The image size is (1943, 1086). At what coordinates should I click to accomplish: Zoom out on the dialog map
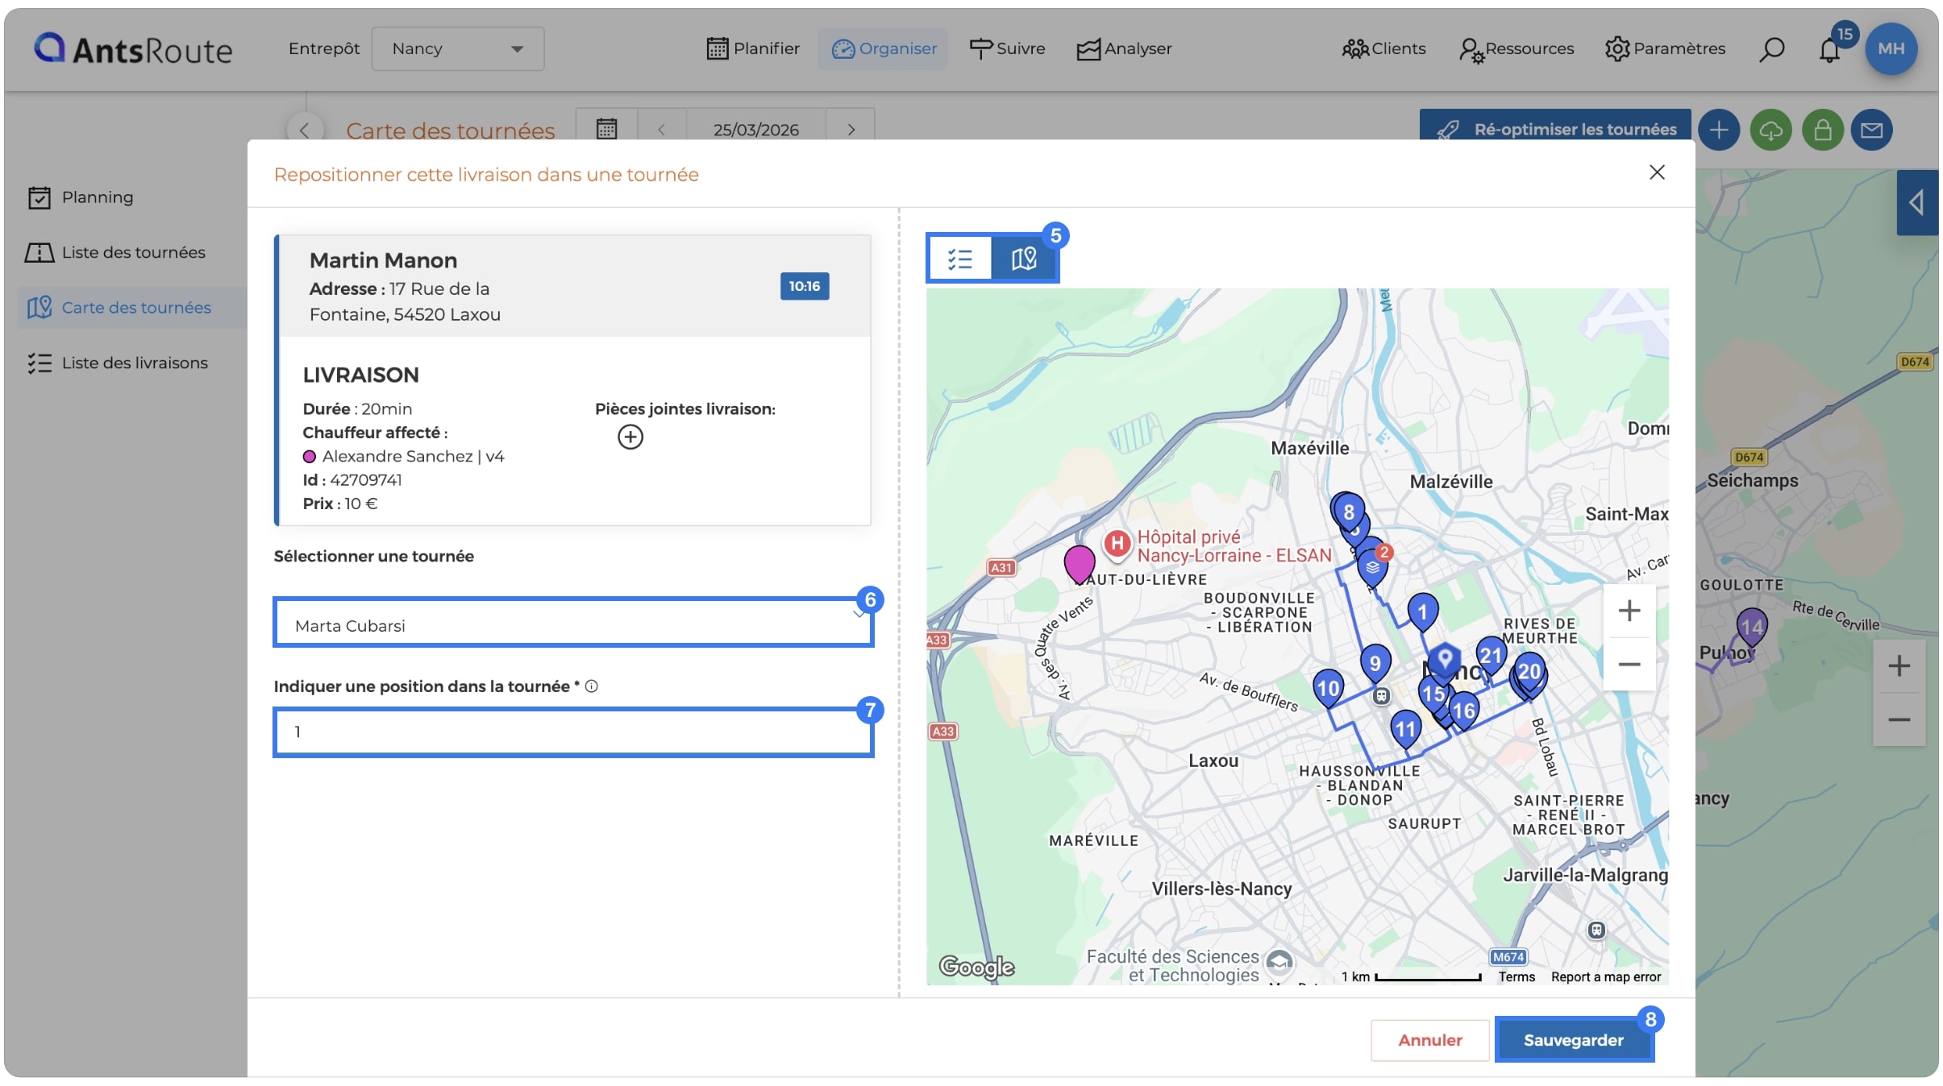pyautogui.click(x=1629, y=665)
